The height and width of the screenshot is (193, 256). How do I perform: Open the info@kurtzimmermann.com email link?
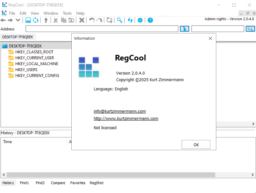coord(120,111)
